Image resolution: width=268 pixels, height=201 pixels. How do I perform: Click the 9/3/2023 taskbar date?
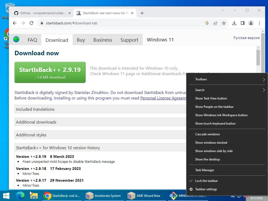tap(256, 198)
